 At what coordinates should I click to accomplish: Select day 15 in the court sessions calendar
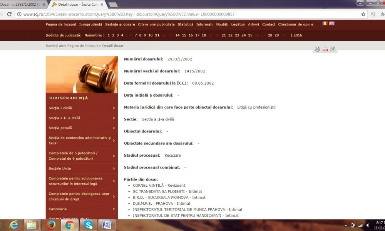pos(184,35)
